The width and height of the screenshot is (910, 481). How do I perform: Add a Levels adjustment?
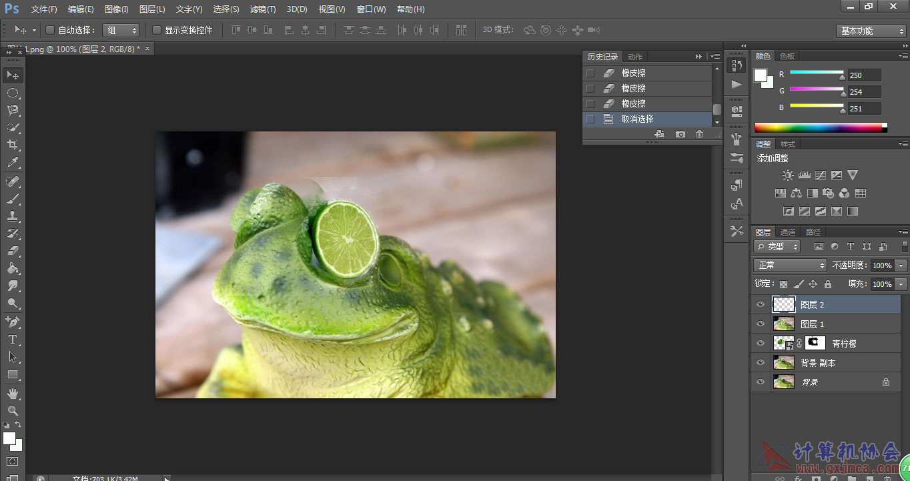point(804,175)
